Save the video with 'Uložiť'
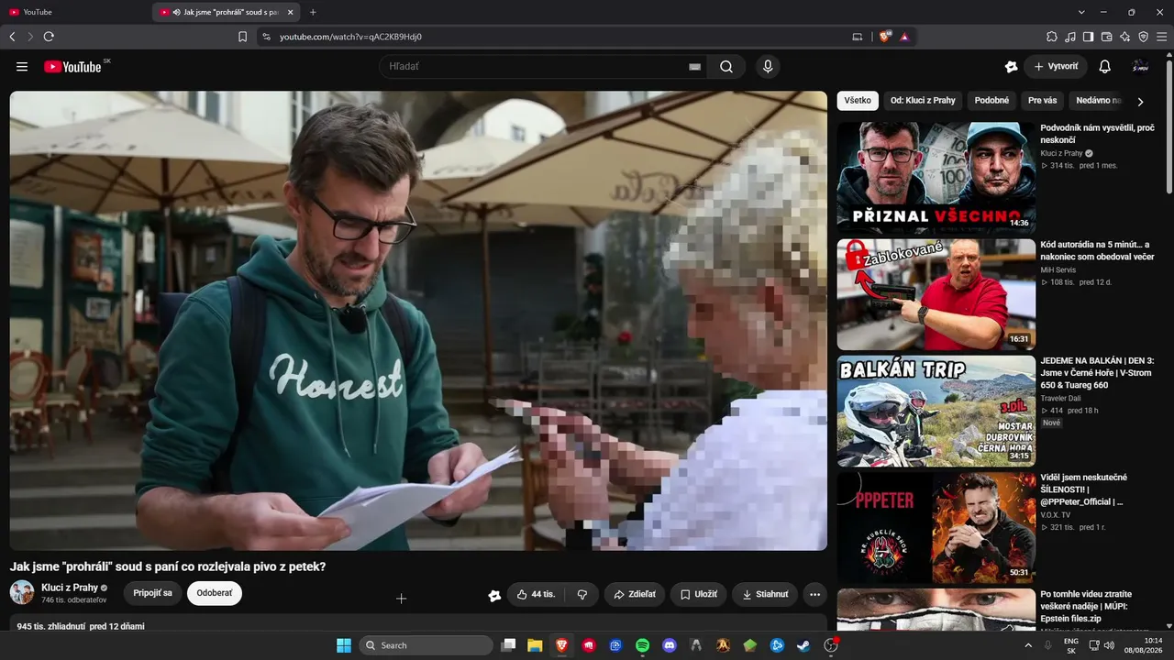 699,594
